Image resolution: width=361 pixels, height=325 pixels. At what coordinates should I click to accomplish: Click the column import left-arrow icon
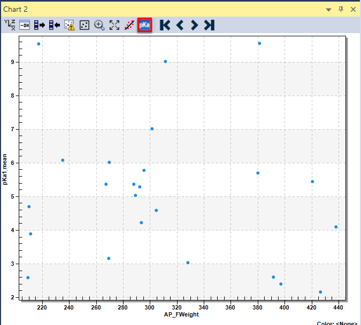pyautogui.click(x=55, y=25)
